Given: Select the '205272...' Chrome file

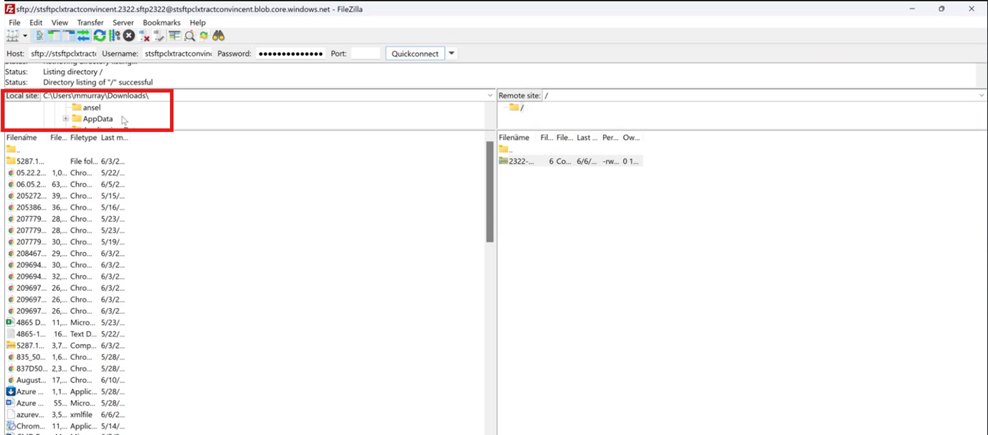Looking at the screenshot, I should [x=67, y=196].
